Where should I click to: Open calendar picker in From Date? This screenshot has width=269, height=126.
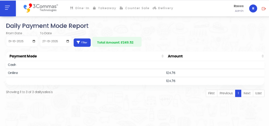(x=34, y=41)
